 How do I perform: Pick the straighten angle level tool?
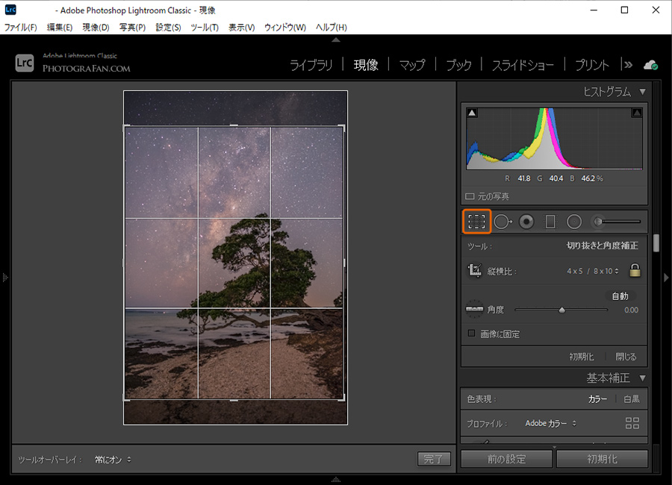point(474,308)
